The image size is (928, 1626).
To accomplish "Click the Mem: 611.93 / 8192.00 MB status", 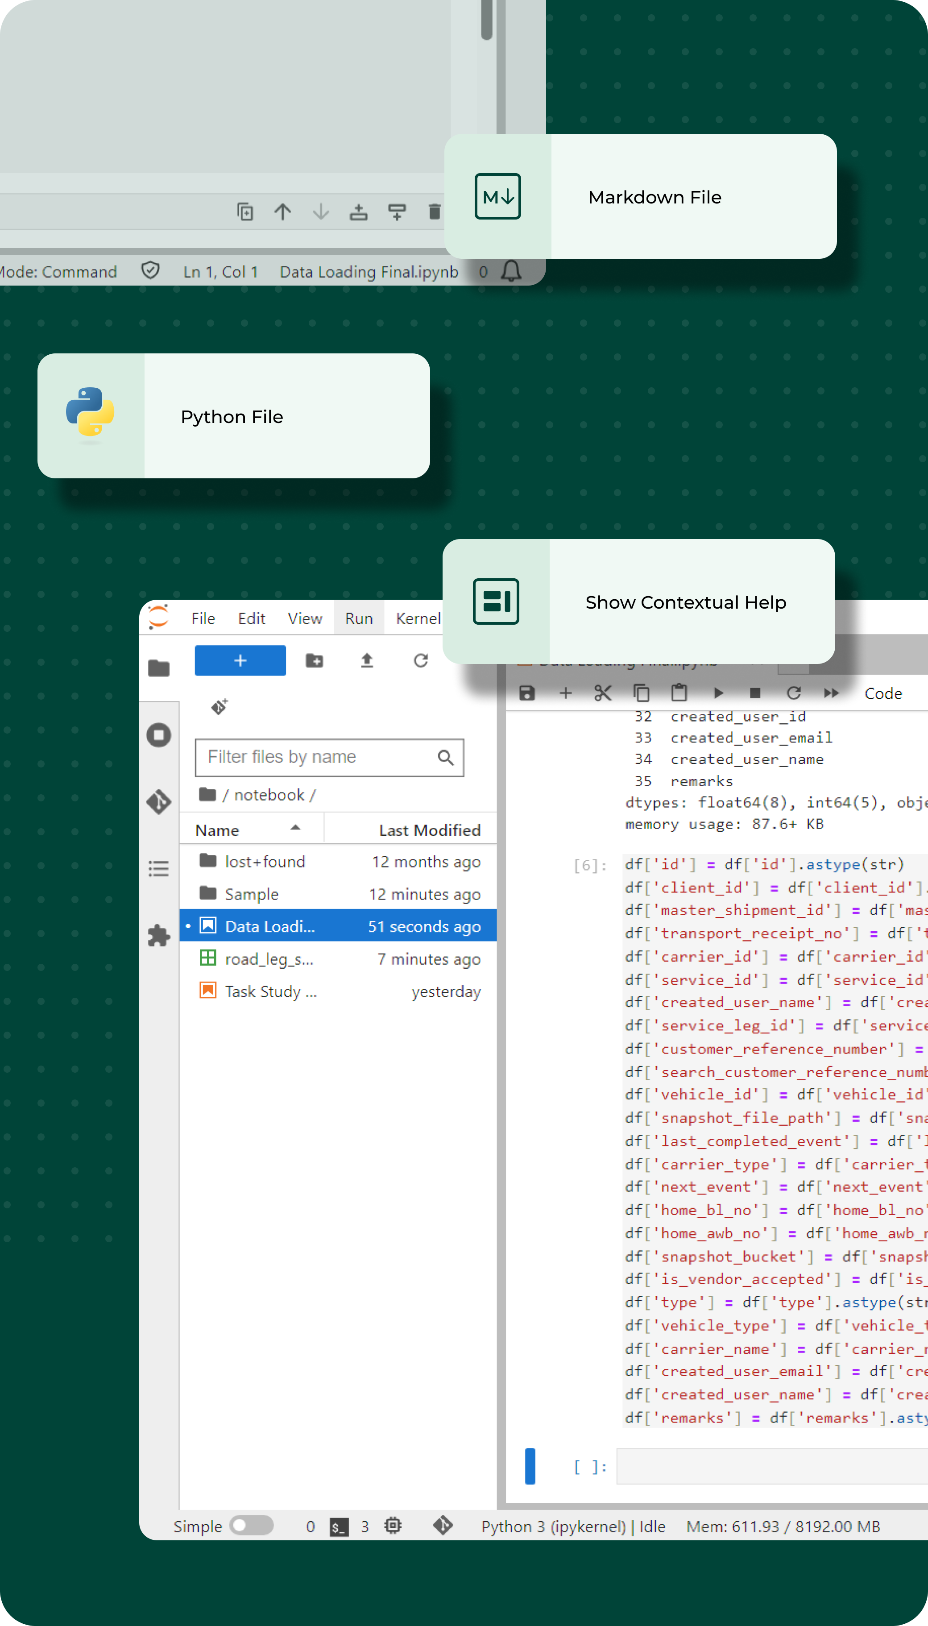I will (783, 1526).
